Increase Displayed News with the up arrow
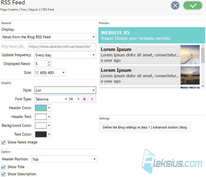This screenshot has width=206, height=177. point(49,62)
